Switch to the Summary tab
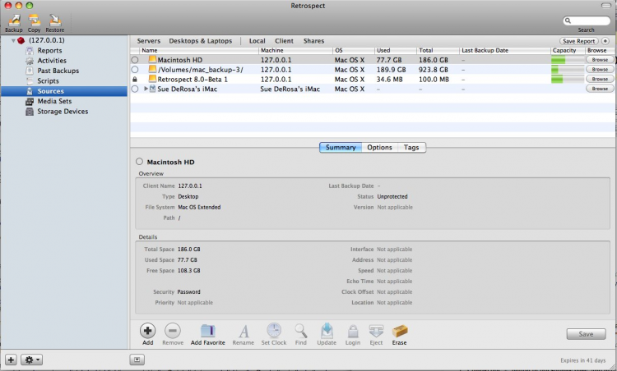617x371 pixels. click(x=341, y=148)
